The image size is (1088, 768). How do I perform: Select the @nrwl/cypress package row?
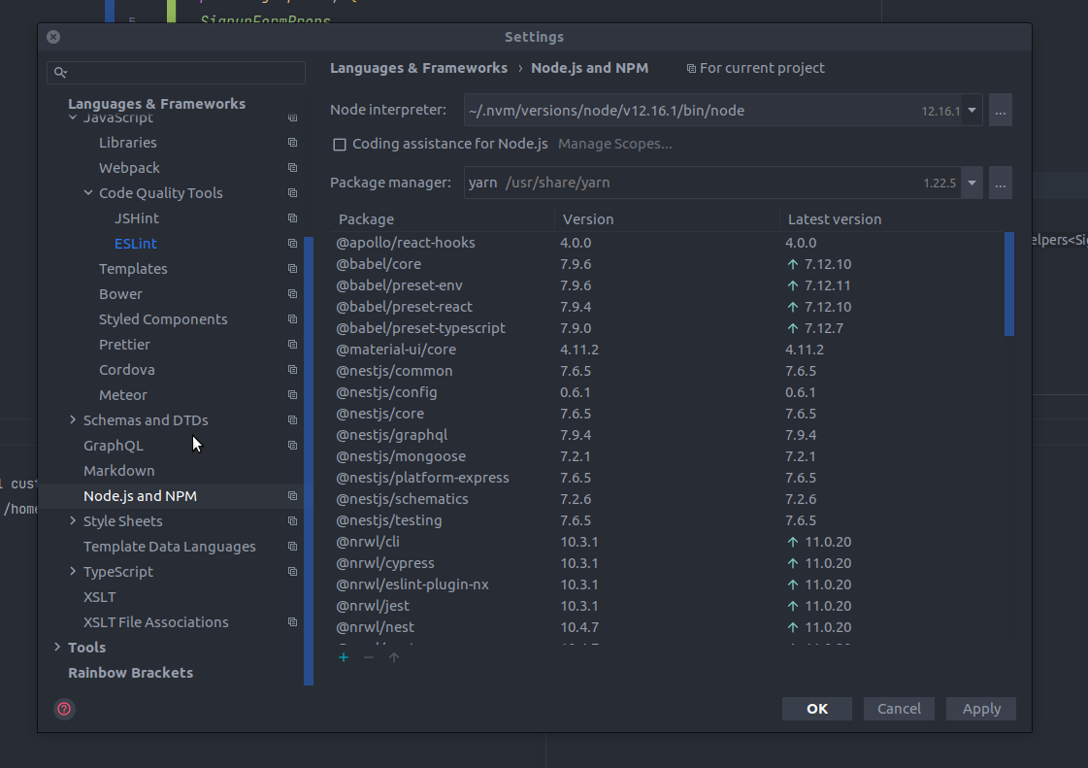(667, 563)
